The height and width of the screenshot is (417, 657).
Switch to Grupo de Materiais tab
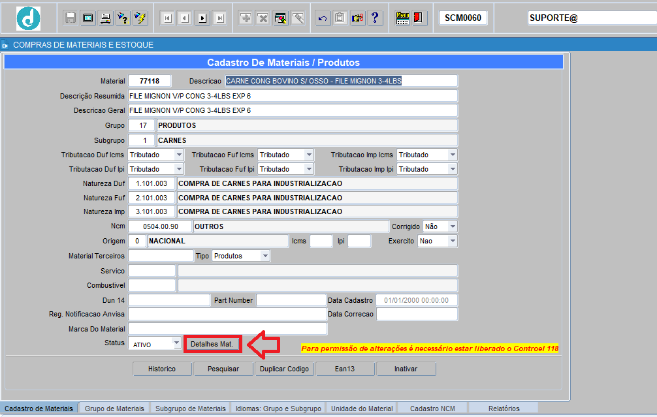pyautogui.click(x=114, y=409)
